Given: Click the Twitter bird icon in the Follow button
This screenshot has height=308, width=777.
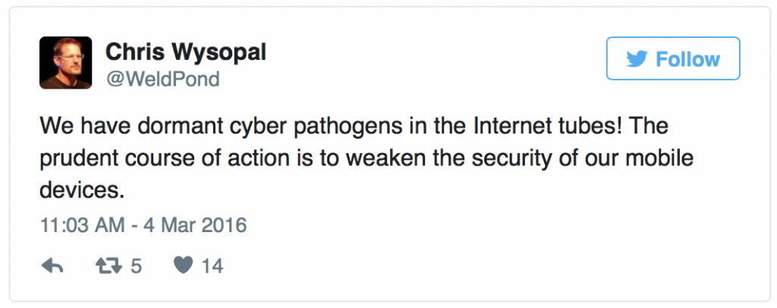Looking at the screenshot, I should coord(637,59).
